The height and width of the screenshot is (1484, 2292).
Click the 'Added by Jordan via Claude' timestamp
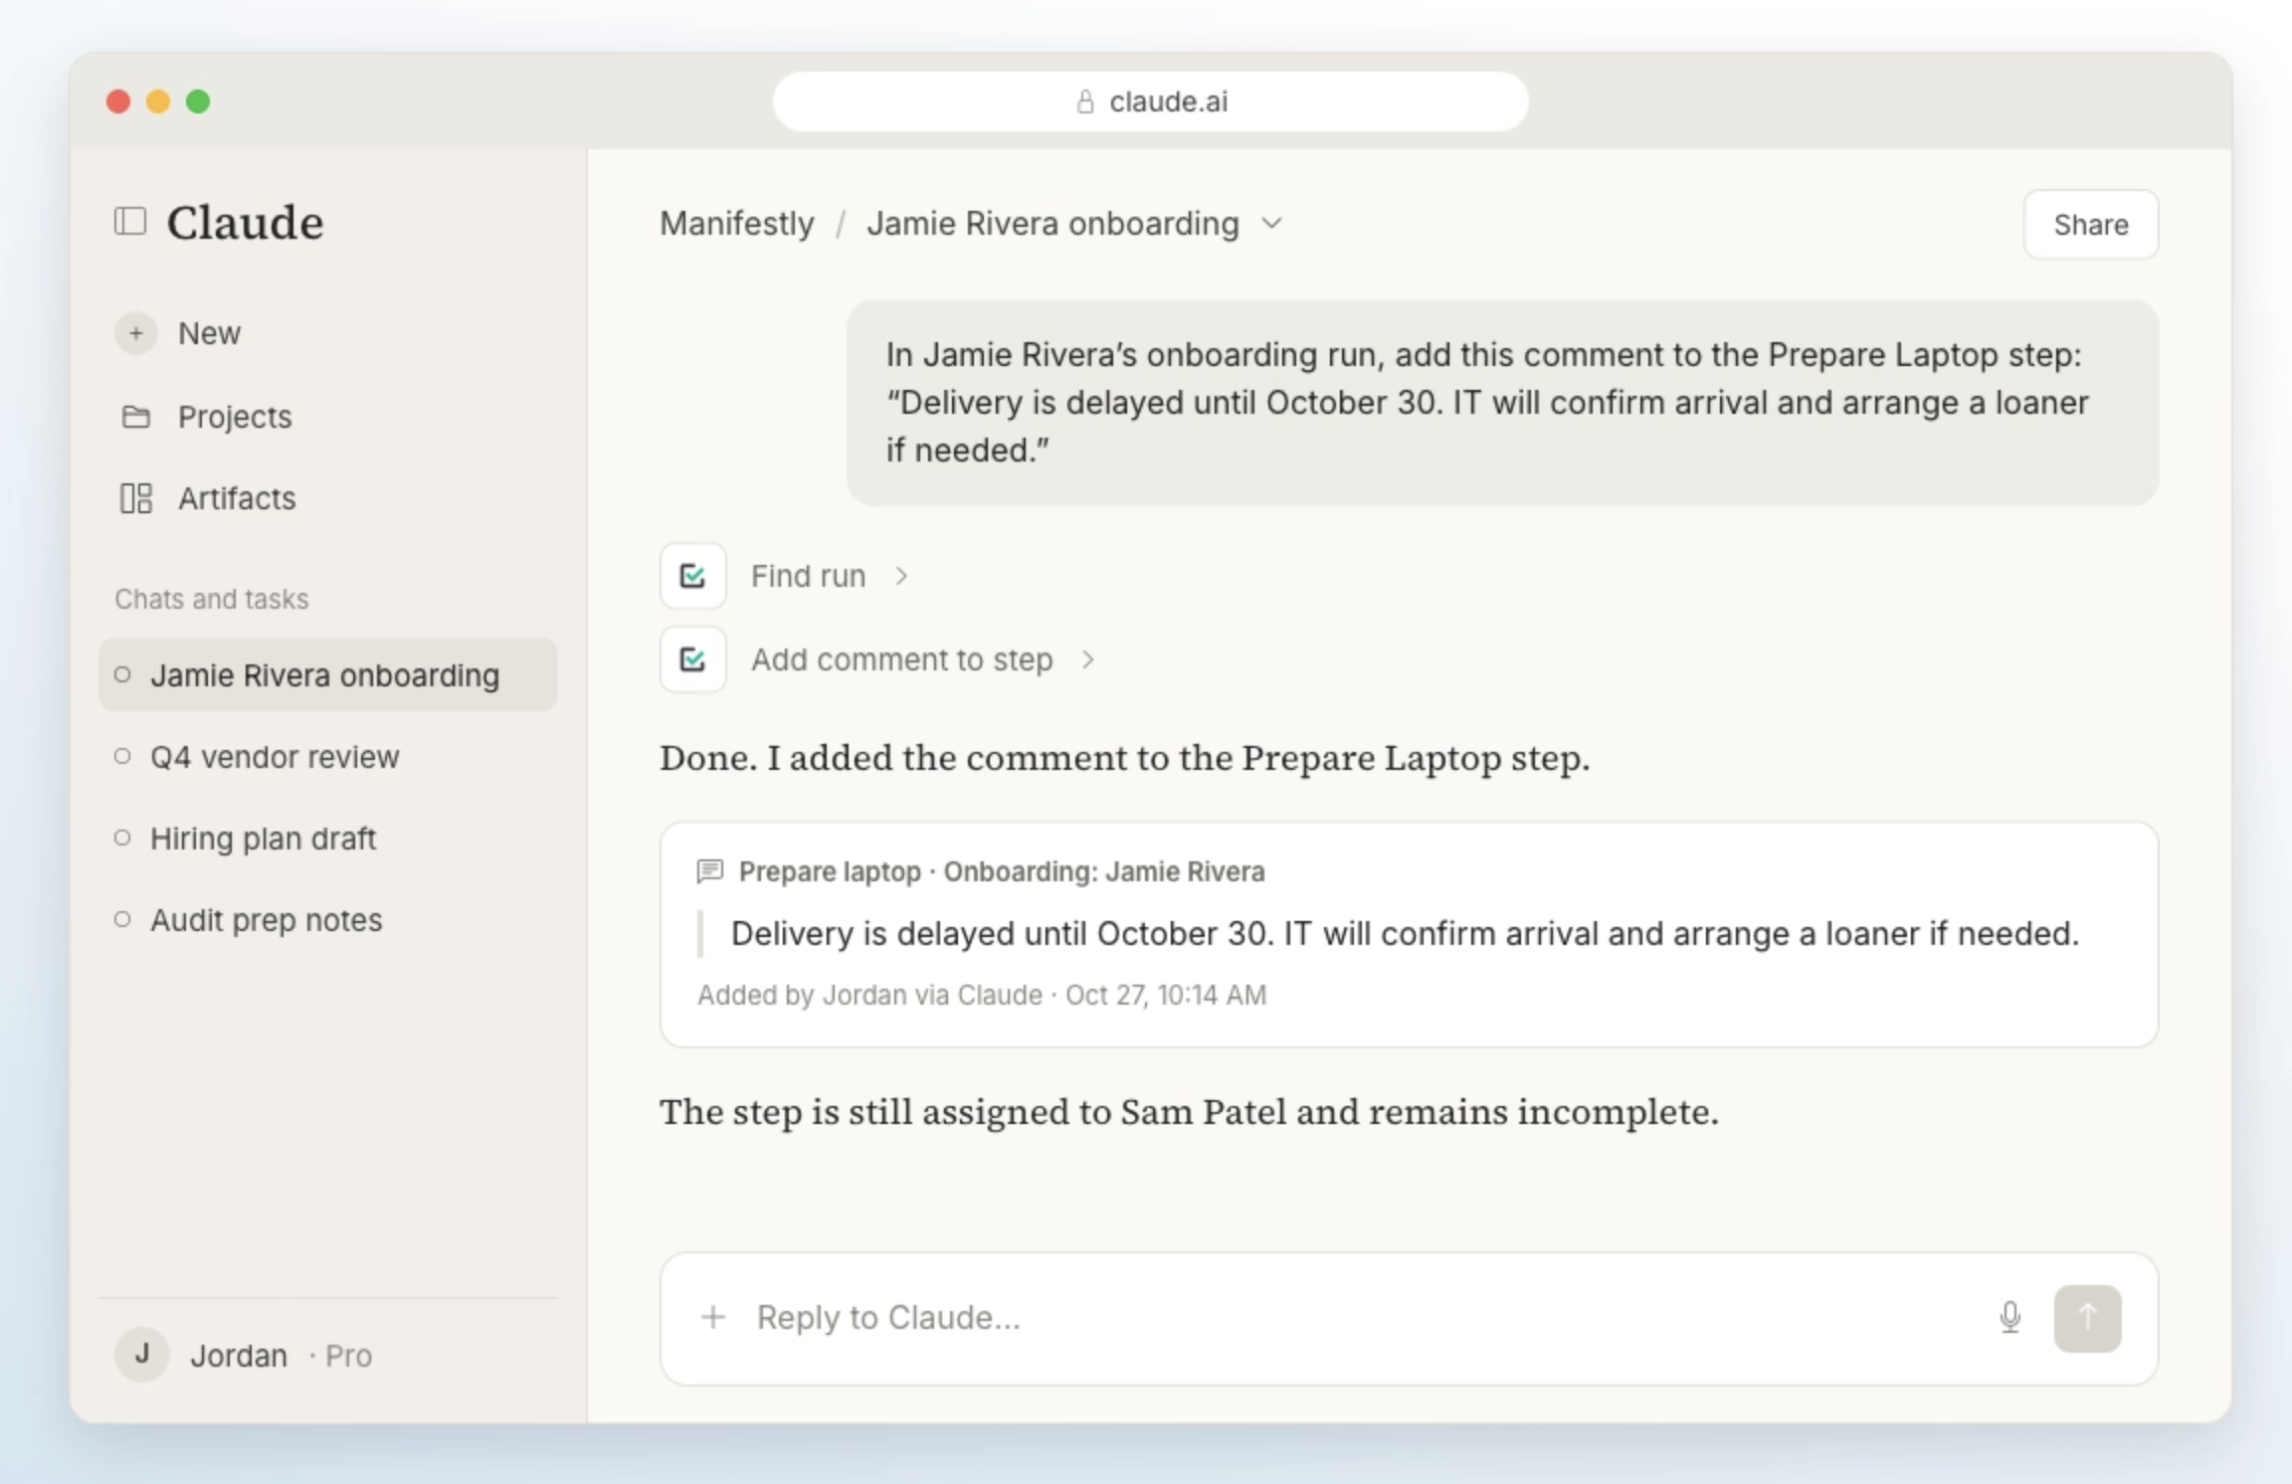coord(982,995)
